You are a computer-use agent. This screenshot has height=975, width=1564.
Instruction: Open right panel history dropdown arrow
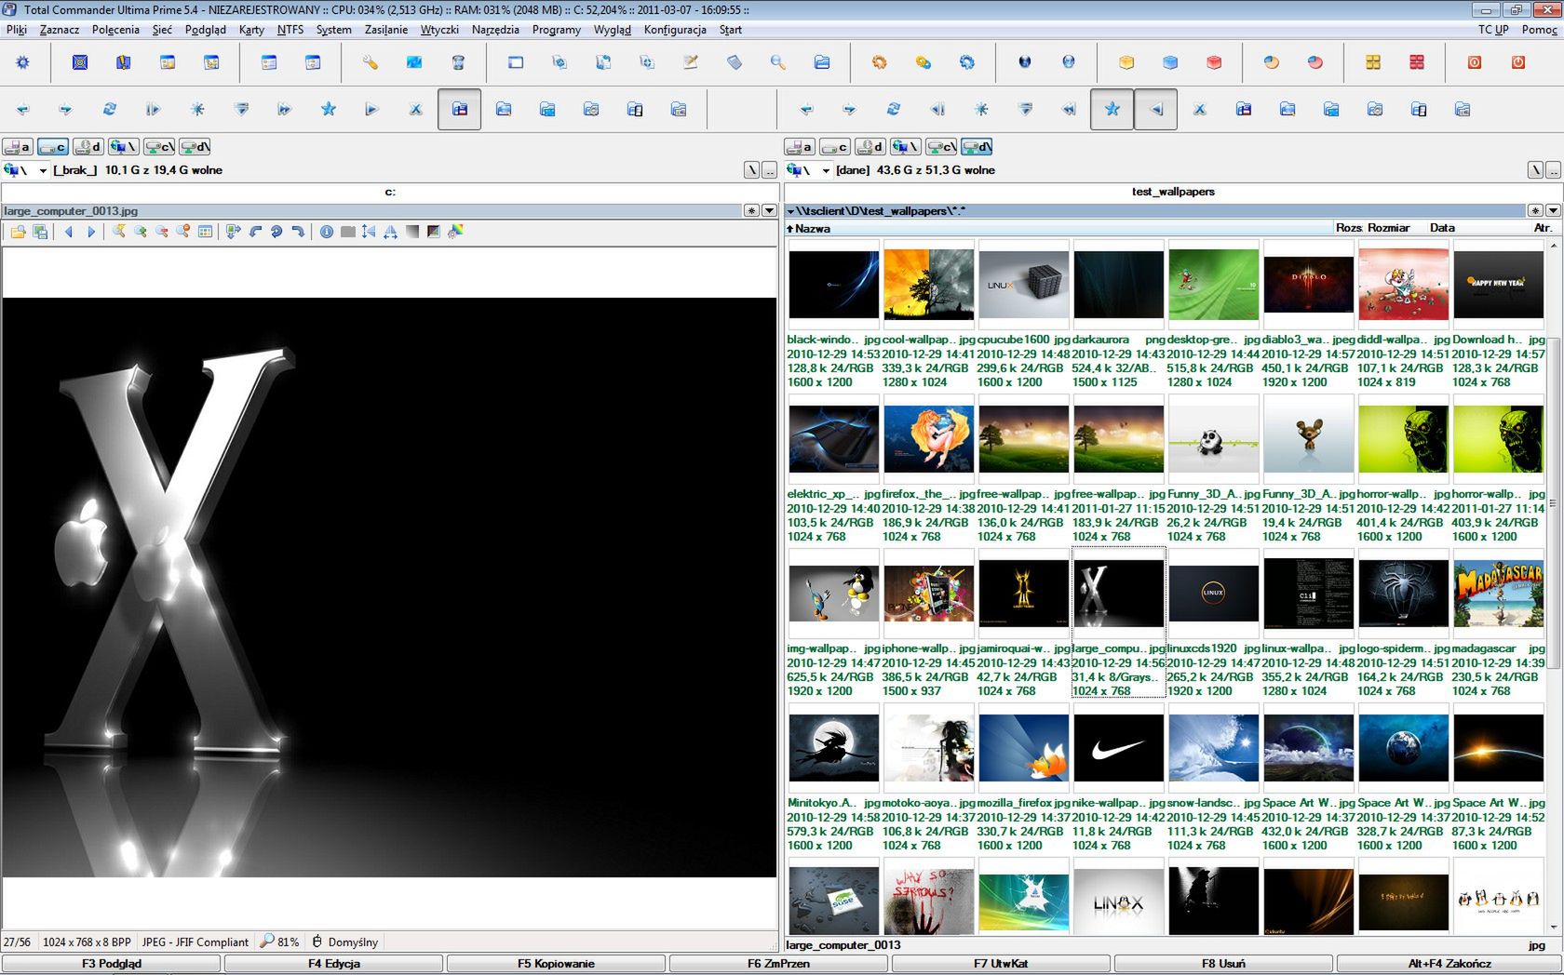[x=1552, y=211]
